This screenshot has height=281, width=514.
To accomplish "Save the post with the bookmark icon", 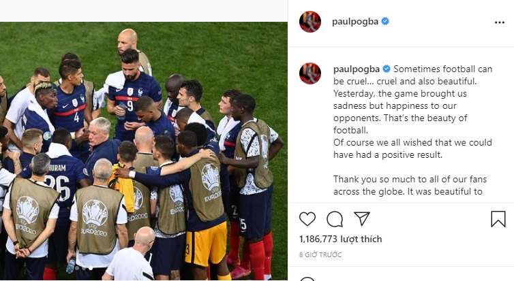I will (x=498, y=219).
